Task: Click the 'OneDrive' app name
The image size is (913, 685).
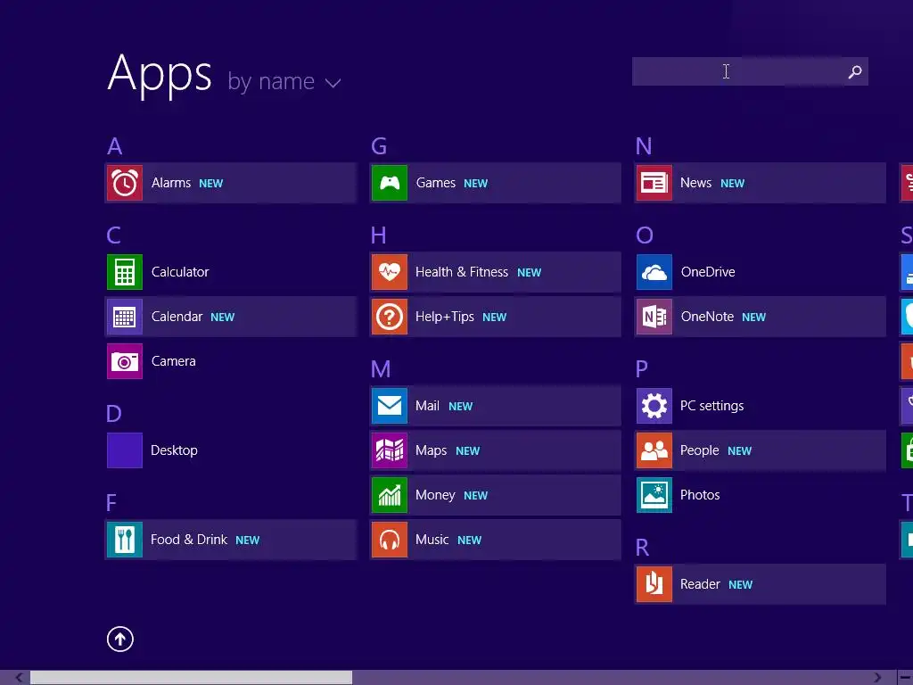Action: pyautogui.click(x=708, y=272)
